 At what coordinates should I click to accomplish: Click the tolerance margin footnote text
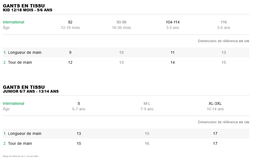(20, 156)
